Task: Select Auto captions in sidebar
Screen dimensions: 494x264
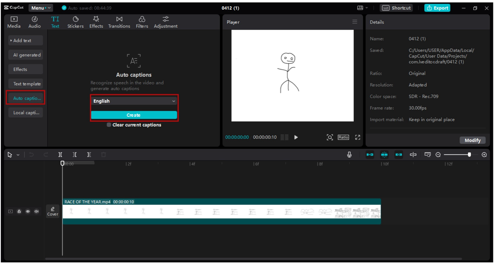Action: coord(25,98)
